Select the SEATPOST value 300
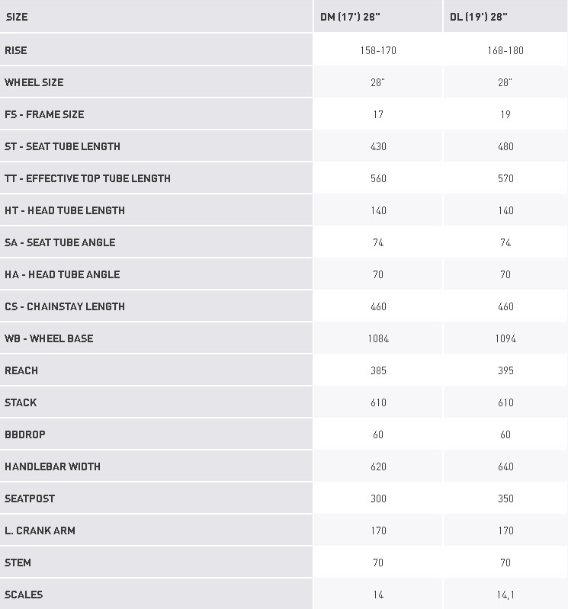This screenshot has height=609, width=568. [378, 498]
